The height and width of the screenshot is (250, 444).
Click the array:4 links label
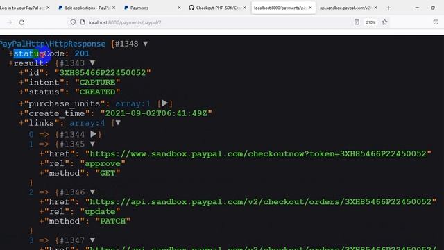tap(87, 123)
